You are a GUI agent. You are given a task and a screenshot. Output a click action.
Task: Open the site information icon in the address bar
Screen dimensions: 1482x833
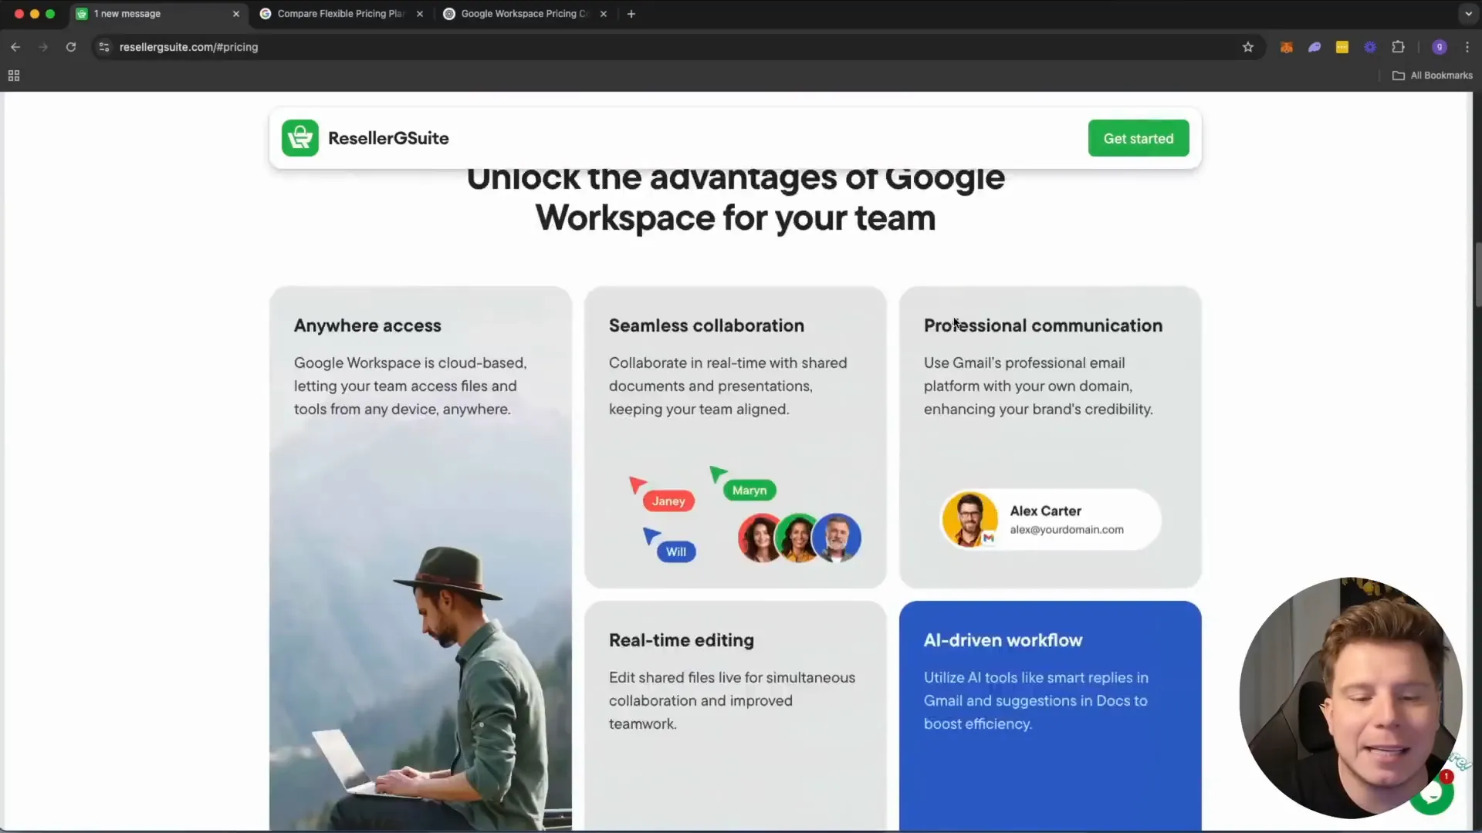(x=104, y=47)
